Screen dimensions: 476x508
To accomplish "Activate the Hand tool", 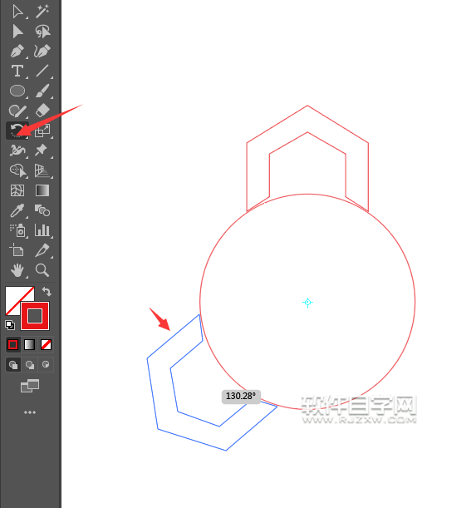I will [17, 270].
